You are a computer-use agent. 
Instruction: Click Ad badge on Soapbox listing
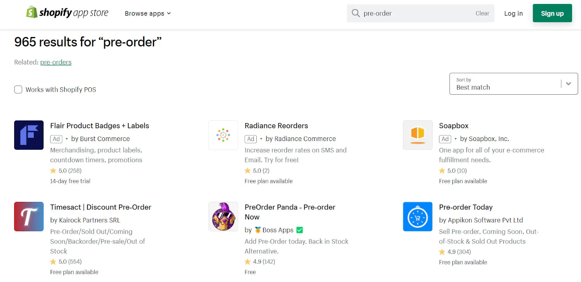[445, 139]
